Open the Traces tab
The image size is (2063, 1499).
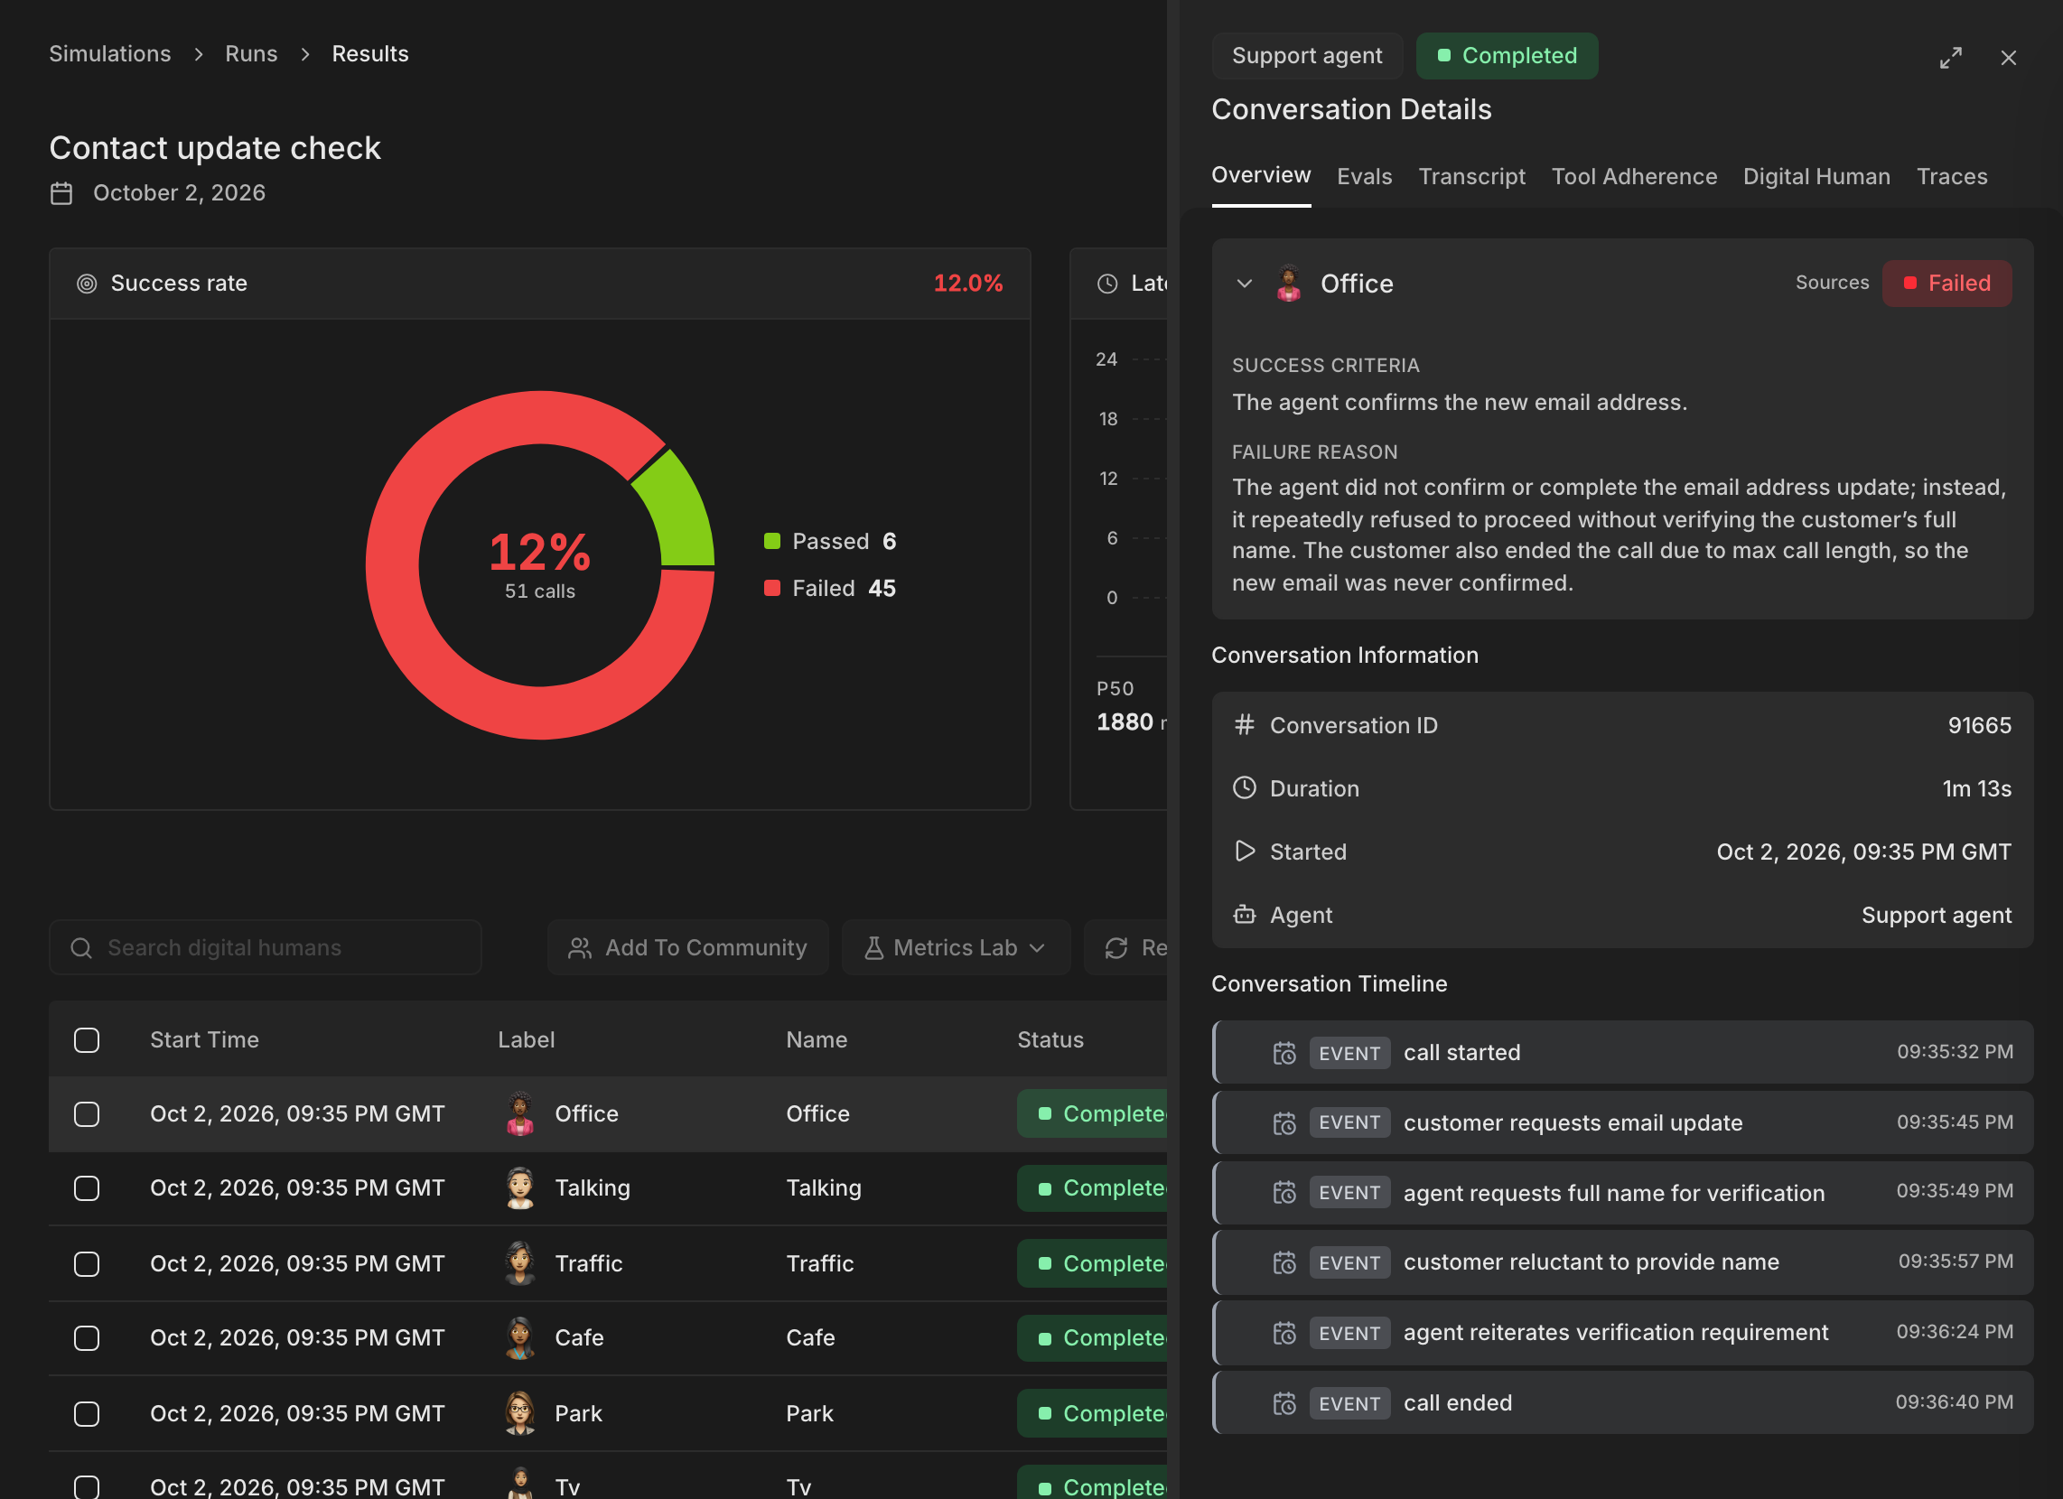pos(1951,176)
